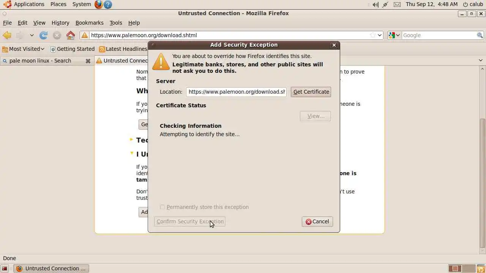Collapse the I Understand the Risks section
This screenshot has height=273, width=486.
[x=132, y=154]
